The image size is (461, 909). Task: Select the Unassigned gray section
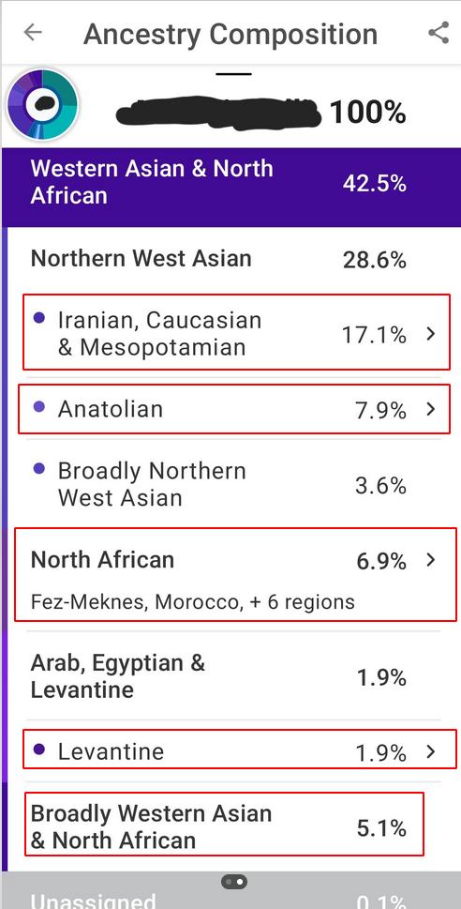(231, 890)
